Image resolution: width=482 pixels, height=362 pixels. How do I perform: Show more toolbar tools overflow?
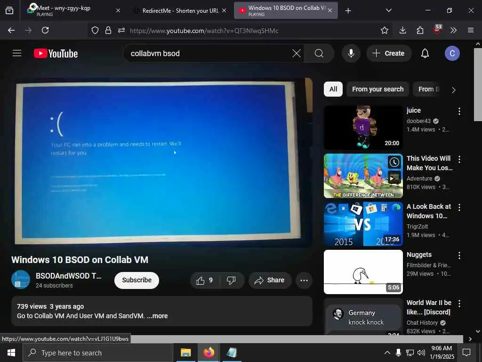[453, 30]
